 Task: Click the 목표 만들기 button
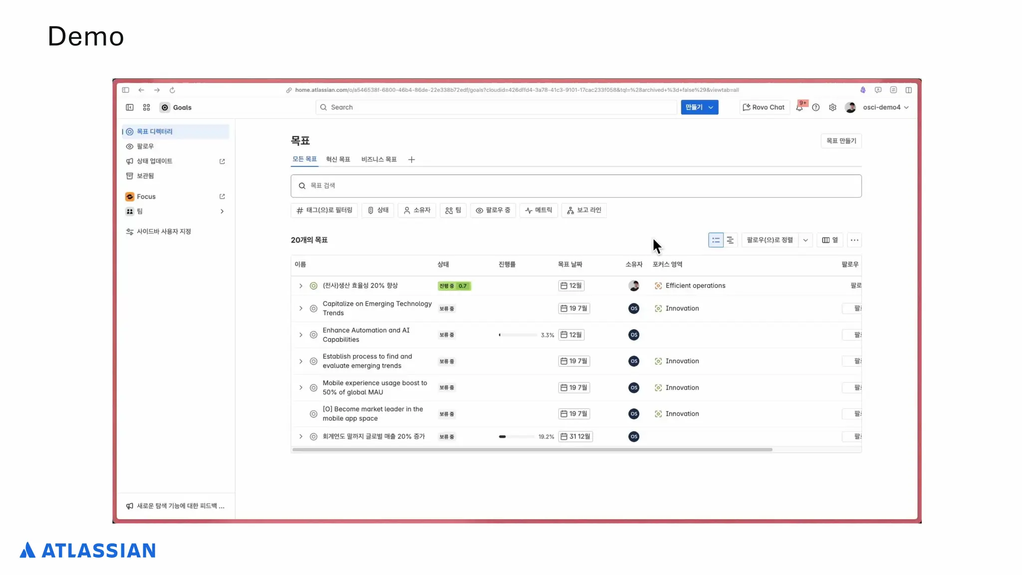841,141
